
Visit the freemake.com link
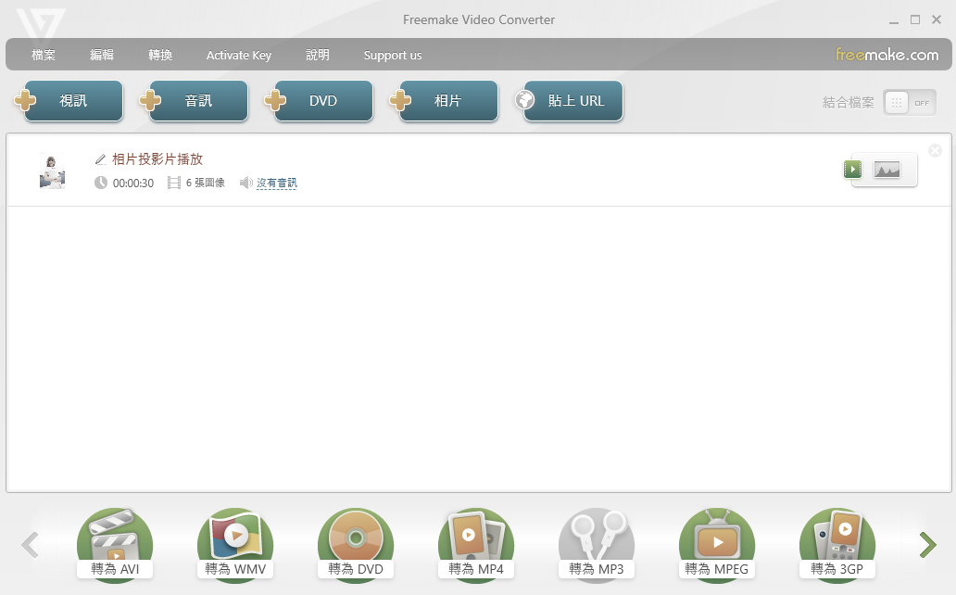[887, 55]
